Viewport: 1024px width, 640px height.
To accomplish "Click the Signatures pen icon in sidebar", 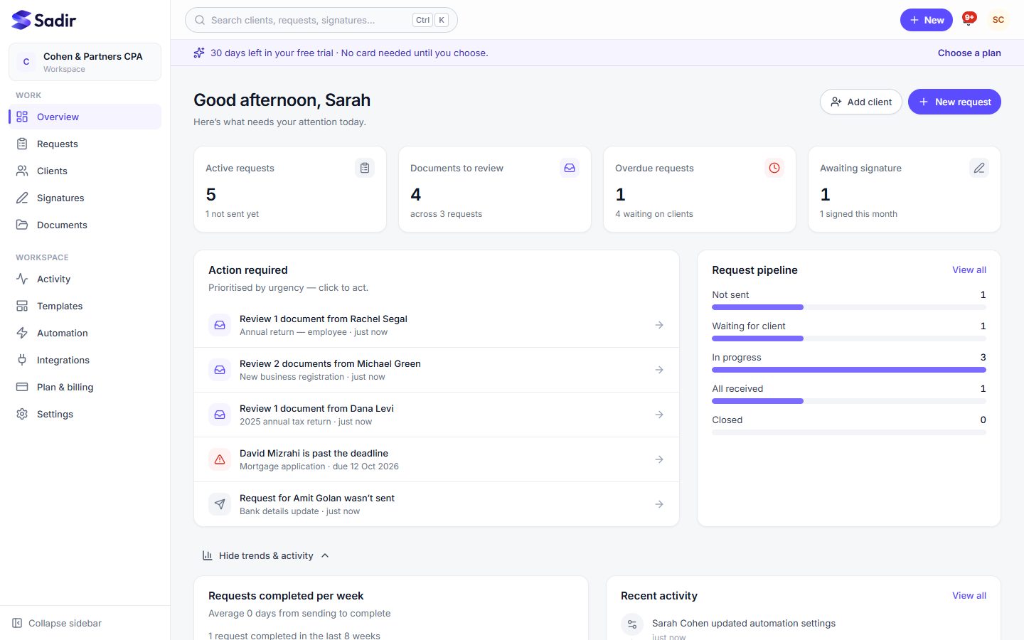I will (22, 198).
